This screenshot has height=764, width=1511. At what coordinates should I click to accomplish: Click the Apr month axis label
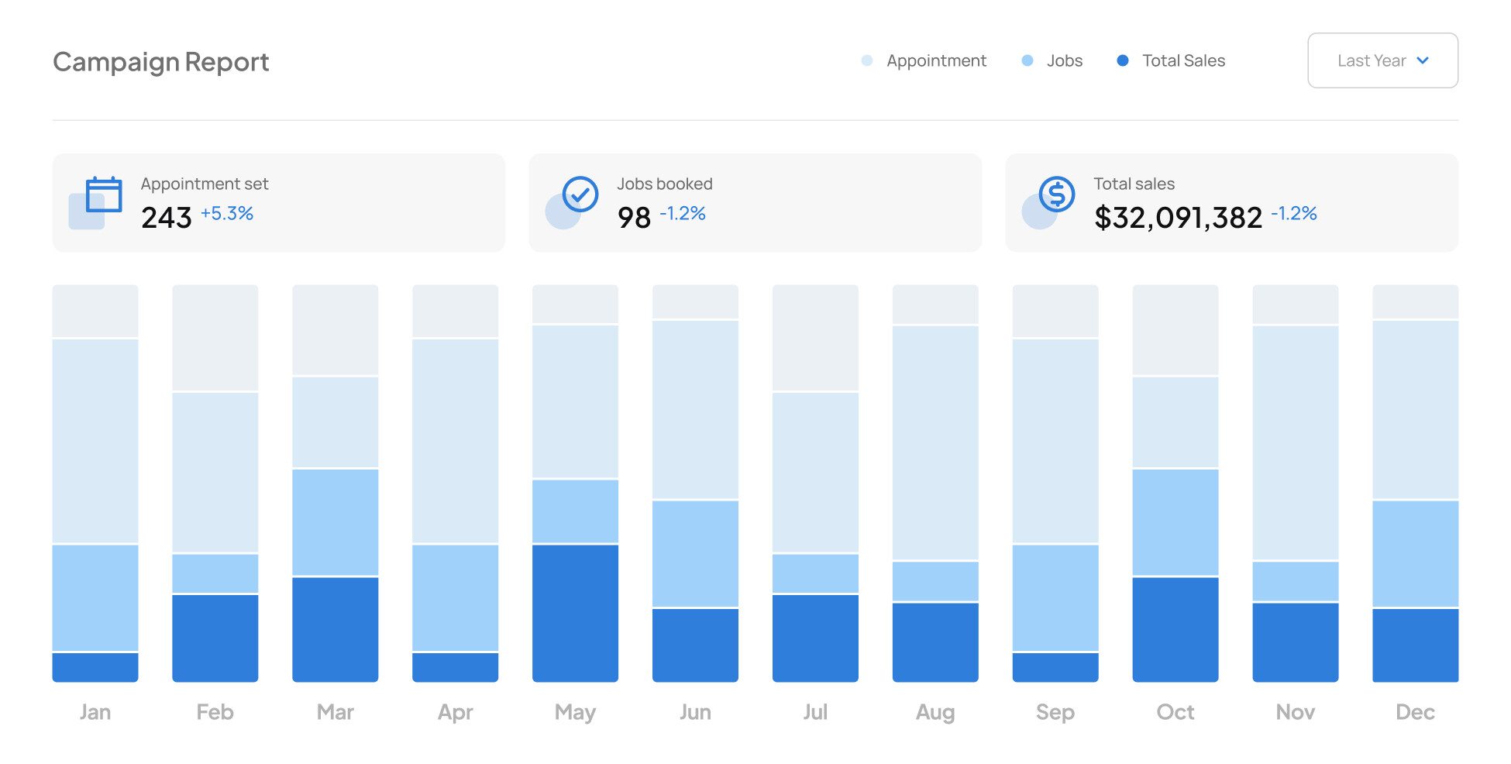tap(456, 712)
